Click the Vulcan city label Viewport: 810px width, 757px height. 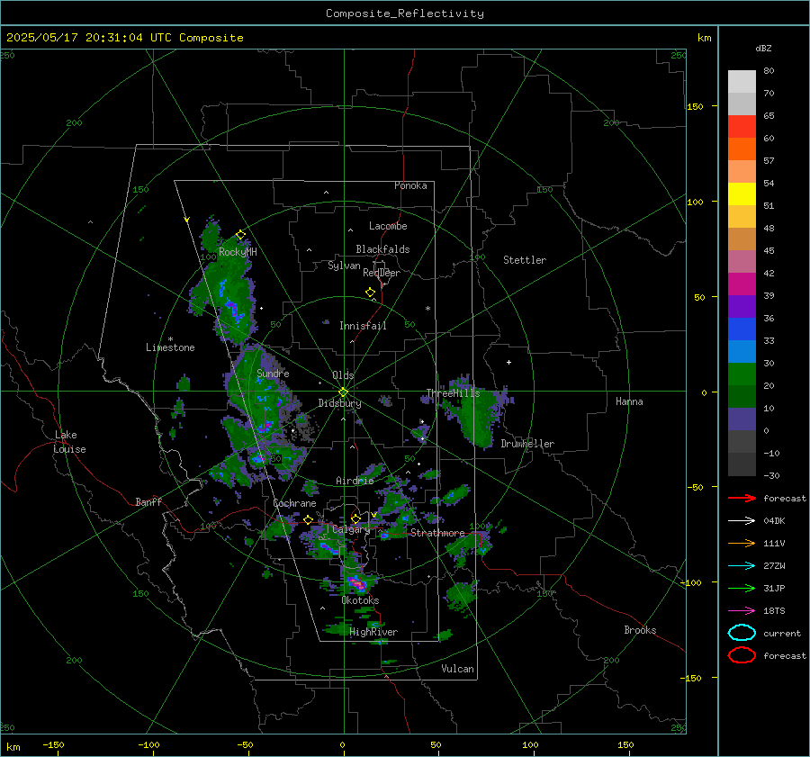[x=457, y=669]
